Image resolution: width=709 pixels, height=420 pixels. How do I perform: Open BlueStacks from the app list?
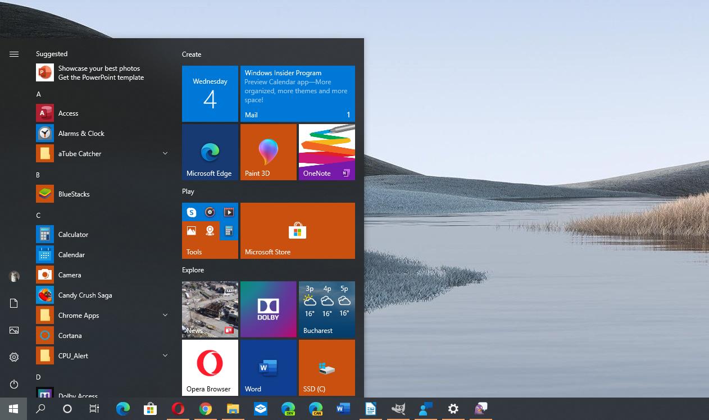point(101,194)
